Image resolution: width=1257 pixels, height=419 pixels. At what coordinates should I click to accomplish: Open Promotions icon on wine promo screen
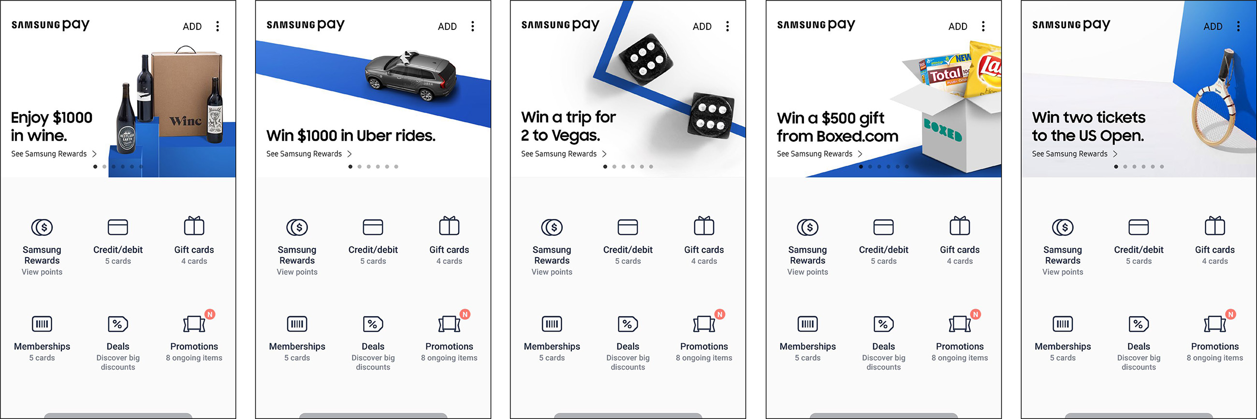click(194, 323)
